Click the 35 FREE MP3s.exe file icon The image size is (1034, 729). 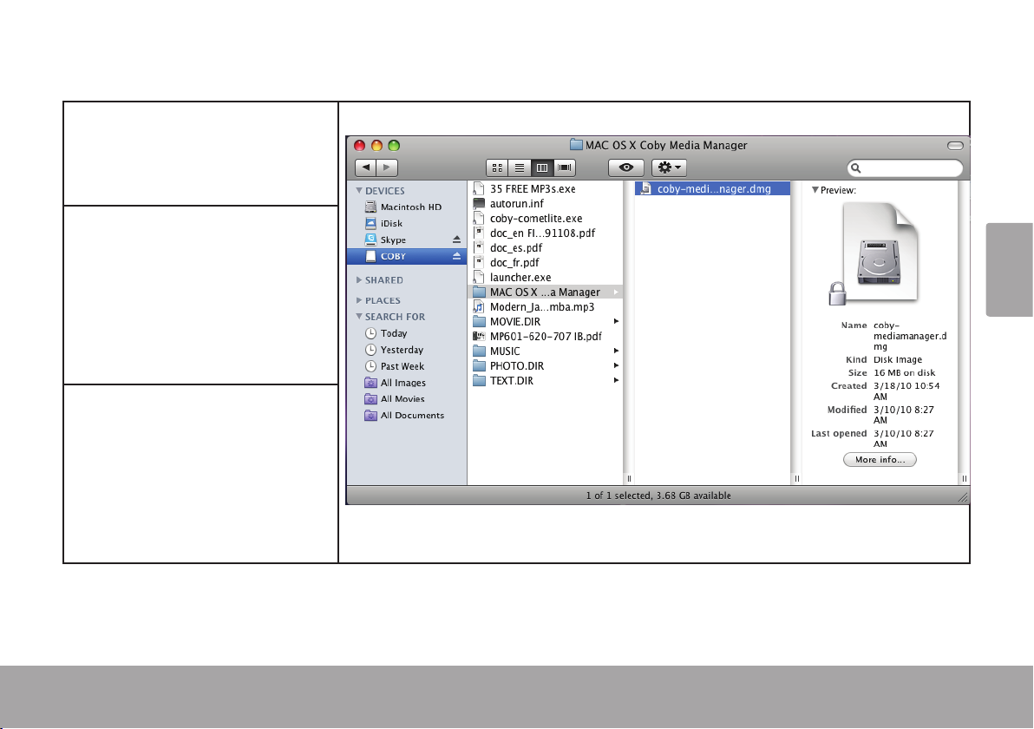[x=480, y=188]
